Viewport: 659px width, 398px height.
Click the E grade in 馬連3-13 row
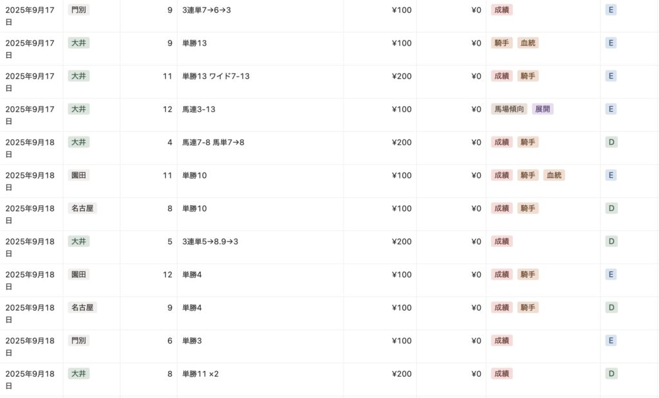click(611, 109)
